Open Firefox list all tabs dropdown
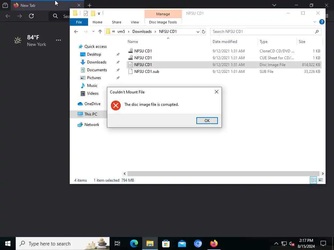This screenshot has height=250, width=334. pos(274,5)
